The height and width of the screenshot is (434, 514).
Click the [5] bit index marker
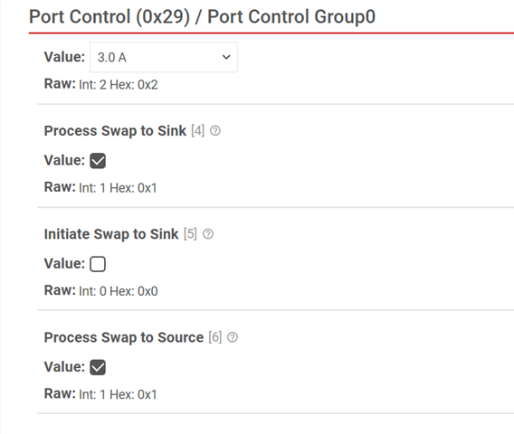[190, 234]
